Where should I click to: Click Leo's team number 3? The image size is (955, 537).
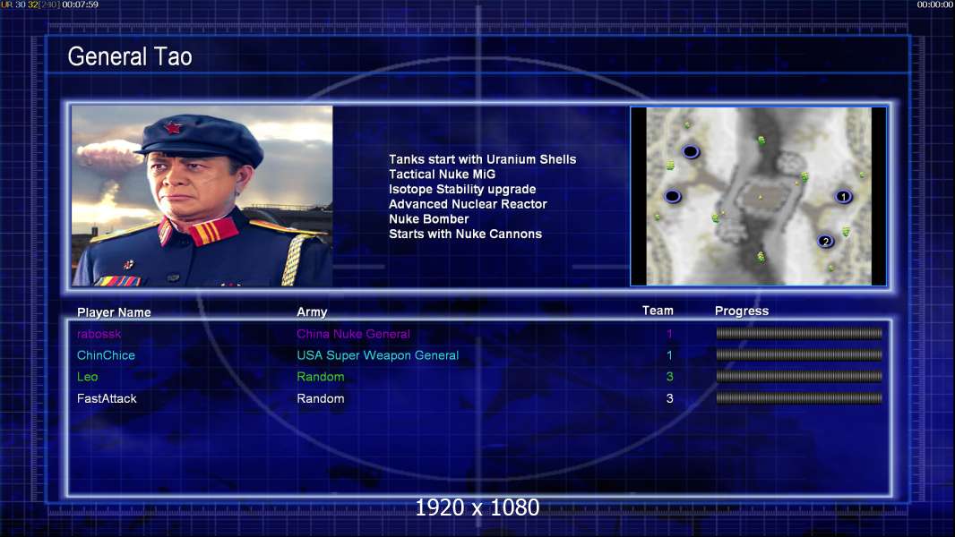click(669, 377)
